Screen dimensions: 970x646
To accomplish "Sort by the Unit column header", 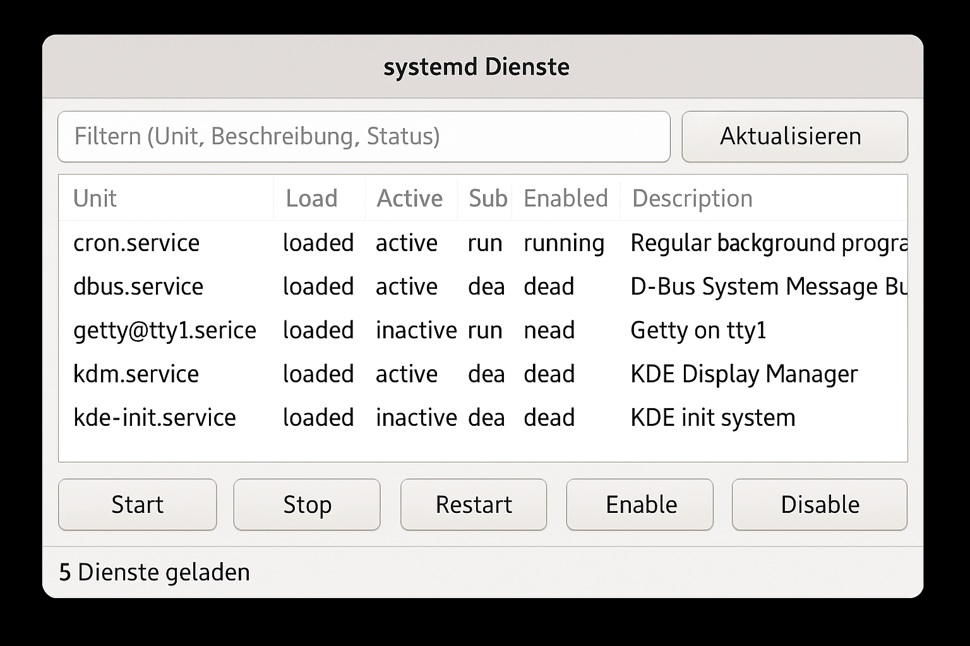I will pyautogui.click(x=95, y=198).
